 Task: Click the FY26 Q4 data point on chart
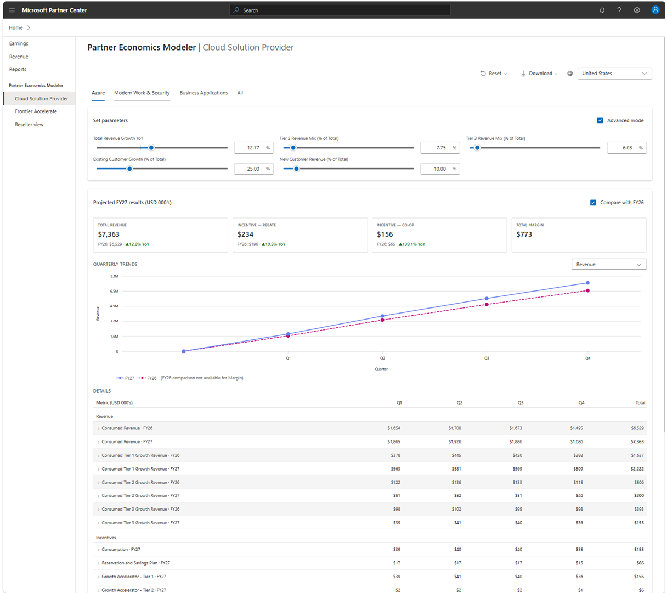tap(588, 290)
